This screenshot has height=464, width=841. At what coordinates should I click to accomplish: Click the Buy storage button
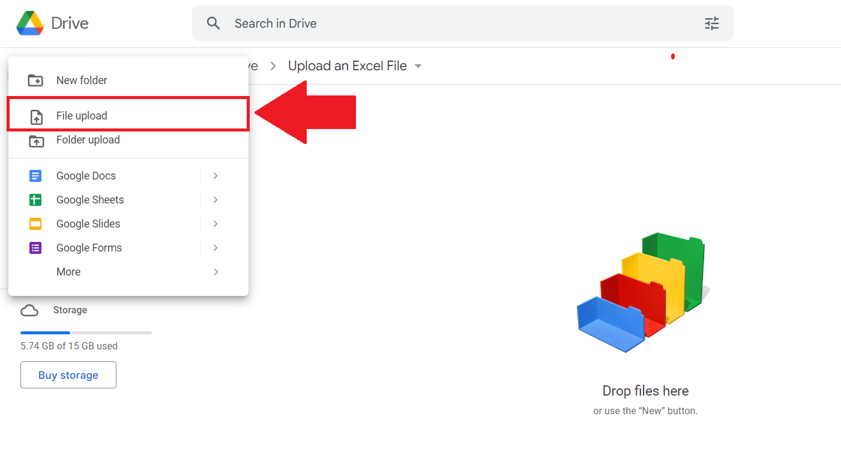coord(68,375)
